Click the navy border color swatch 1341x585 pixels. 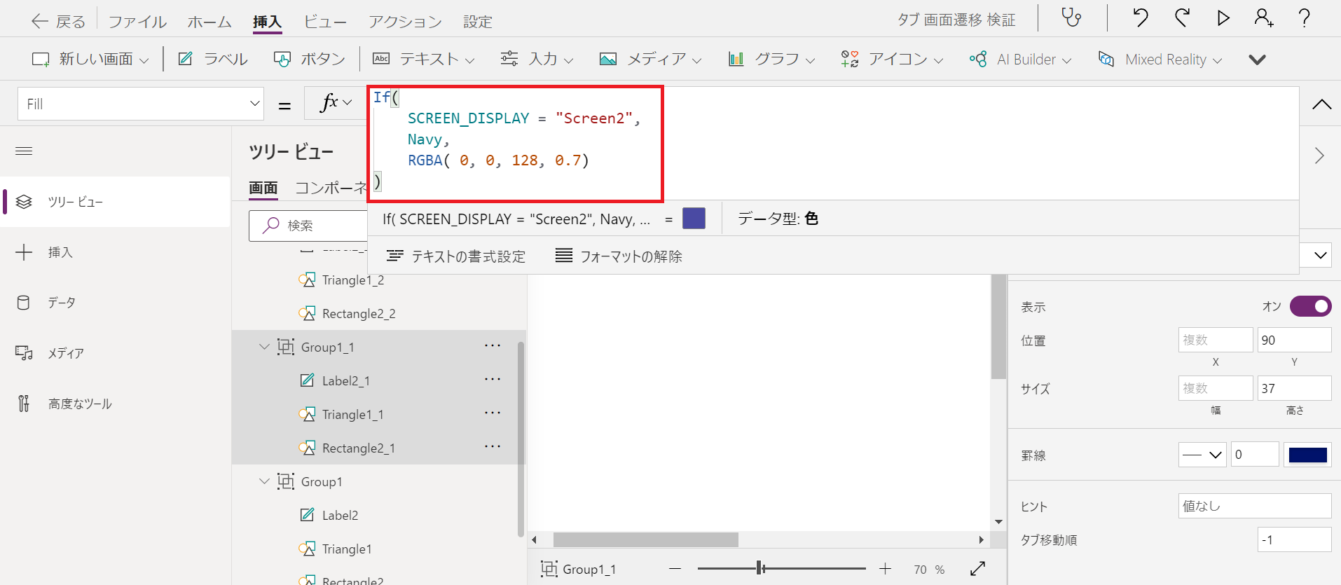1307,455
